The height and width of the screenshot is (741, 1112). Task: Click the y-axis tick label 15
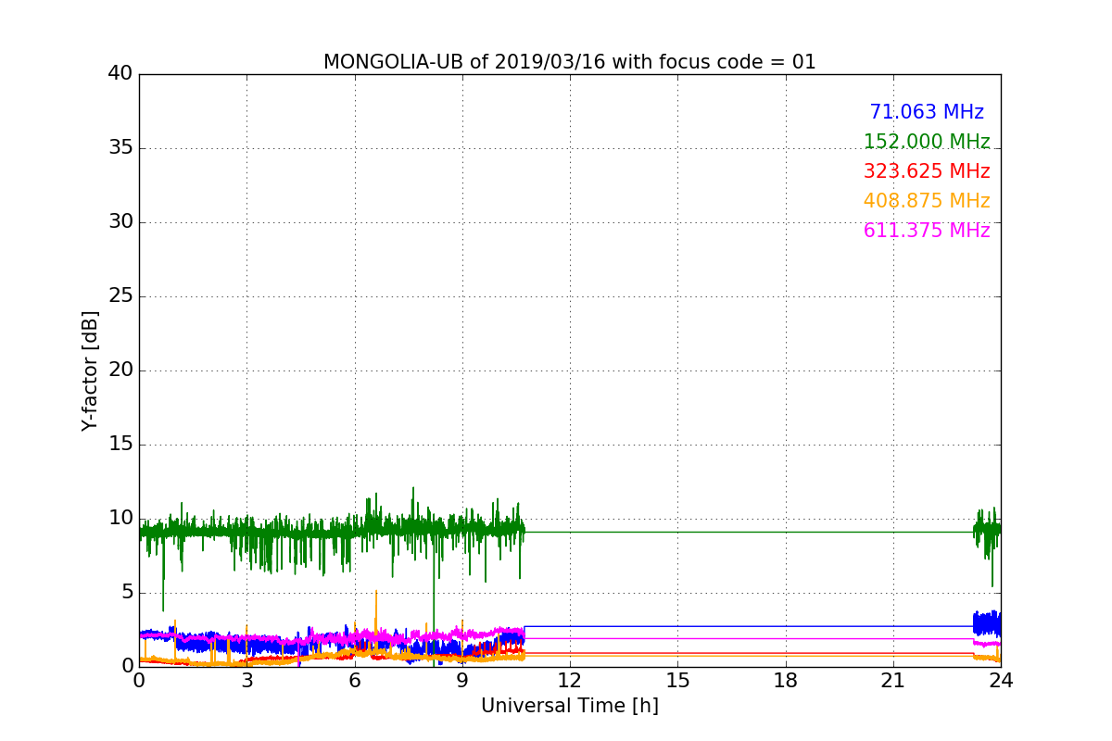pyautogui.click(x=120, y=444)
